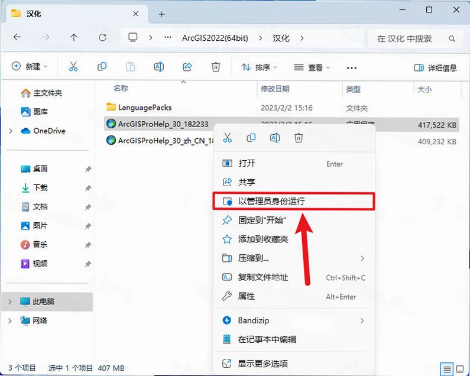Open 视频 in the sidebar
470x376 pixels.
pyautogui.click(x=34, y=264)
